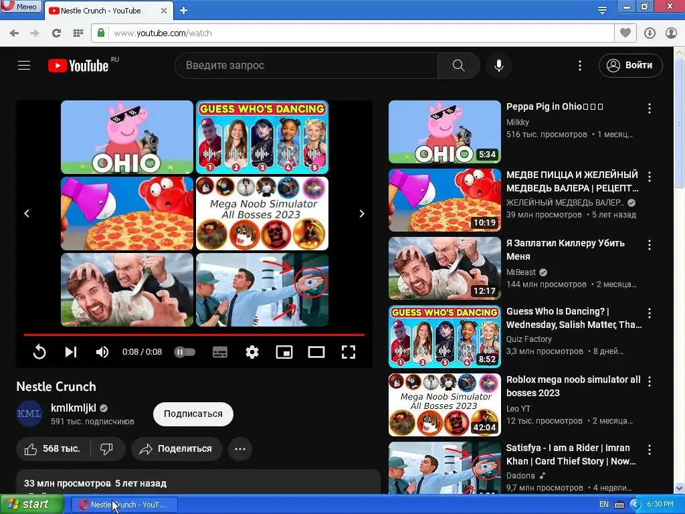Viewport: 685px width, 514px height.
Task: Reload the current page
Action: [x=56, y=33]
